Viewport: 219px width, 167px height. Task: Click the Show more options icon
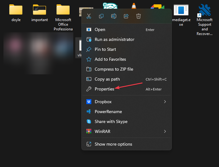[x=89, y=144]
